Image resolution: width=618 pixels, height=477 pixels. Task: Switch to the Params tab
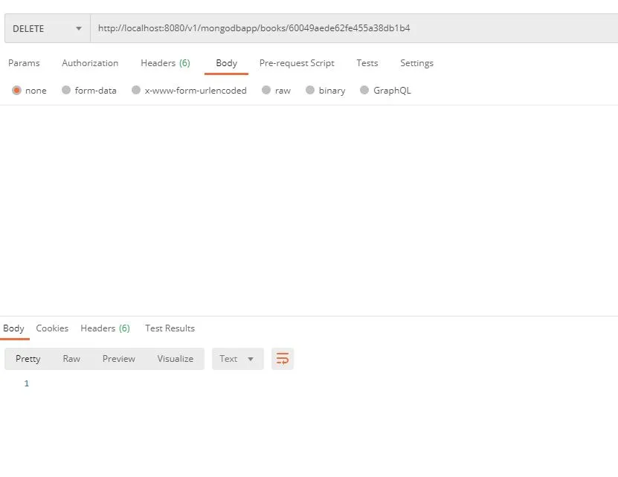[x=25, y=63]
